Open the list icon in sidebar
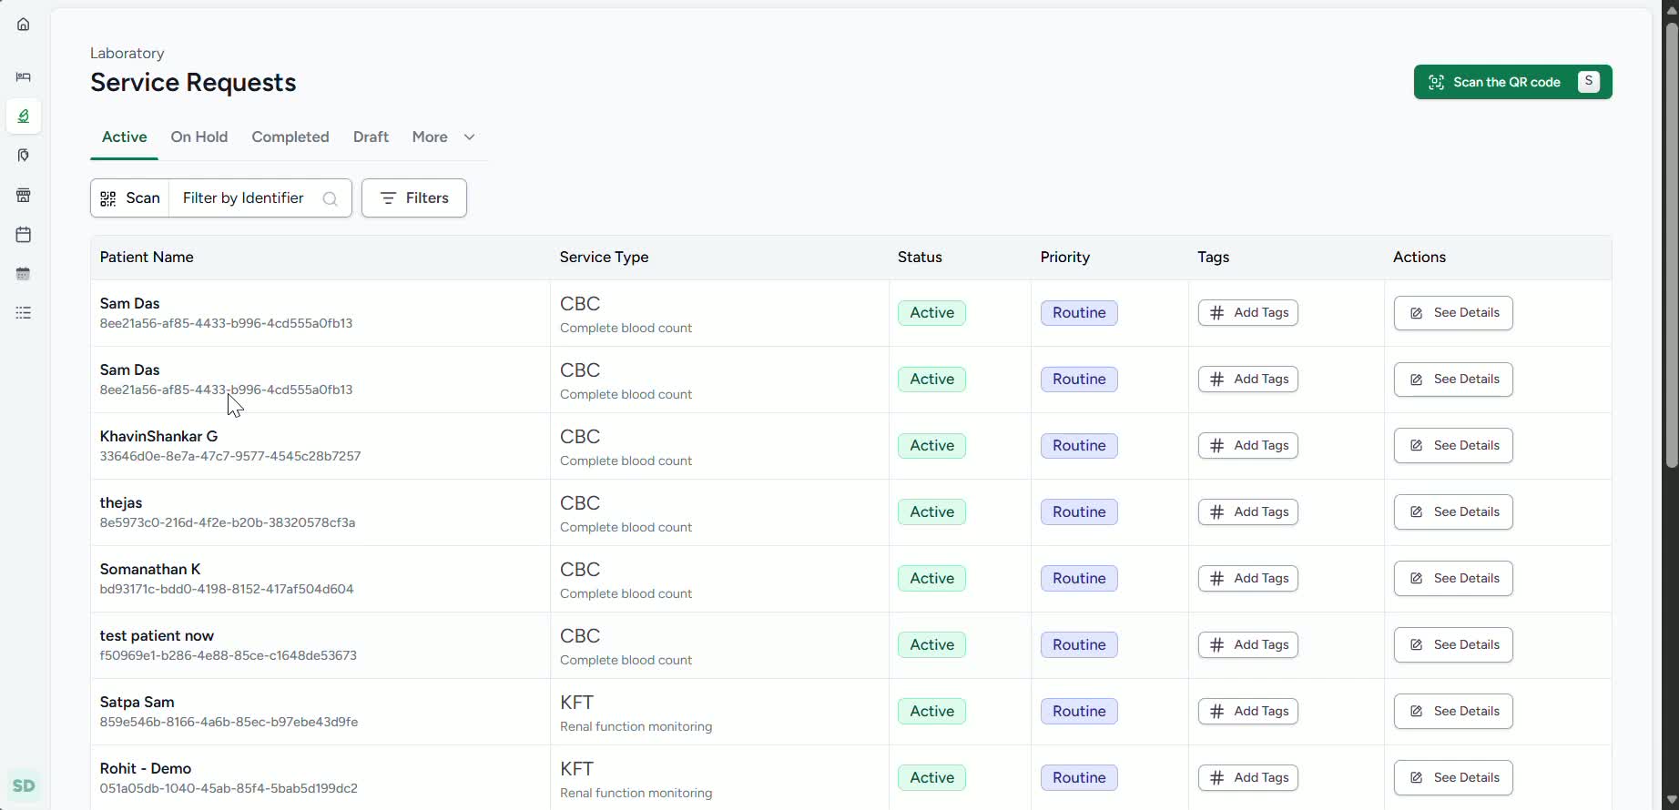1679x810 pixels. [24, 313]
